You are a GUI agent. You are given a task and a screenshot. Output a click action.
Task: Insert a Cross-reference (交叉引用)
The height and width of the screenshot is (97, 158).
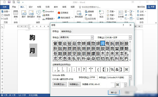pyautogui.click(x=90, y=19)
